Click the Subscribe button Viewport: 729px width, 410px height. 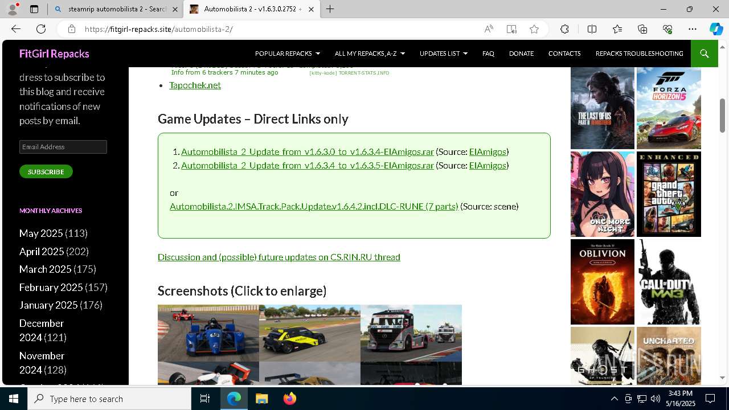point(46,171)
